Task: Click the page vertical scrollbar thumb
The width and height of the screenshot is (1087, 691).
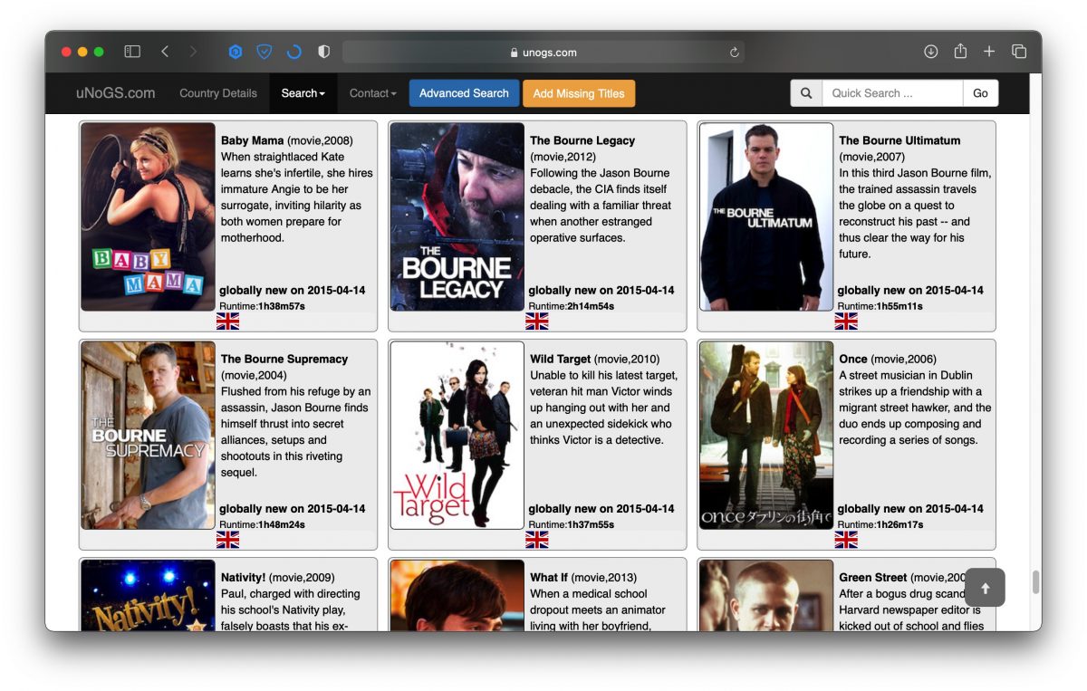Action: [1035, 581]
